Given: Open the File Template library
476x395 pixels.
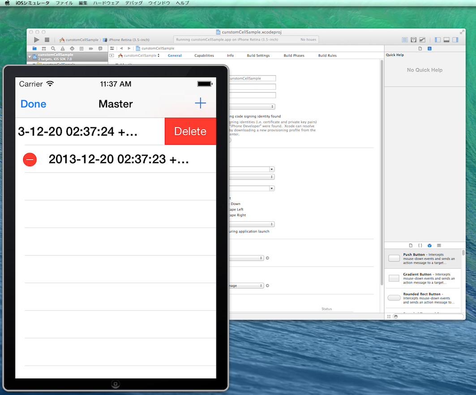Looking at the screenshot, I should (411, 245).
